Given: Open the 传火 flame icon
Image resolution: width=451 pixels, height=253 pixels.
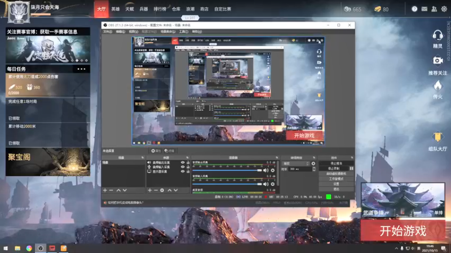Looking at the screenshot, I should tap(437, 86).
